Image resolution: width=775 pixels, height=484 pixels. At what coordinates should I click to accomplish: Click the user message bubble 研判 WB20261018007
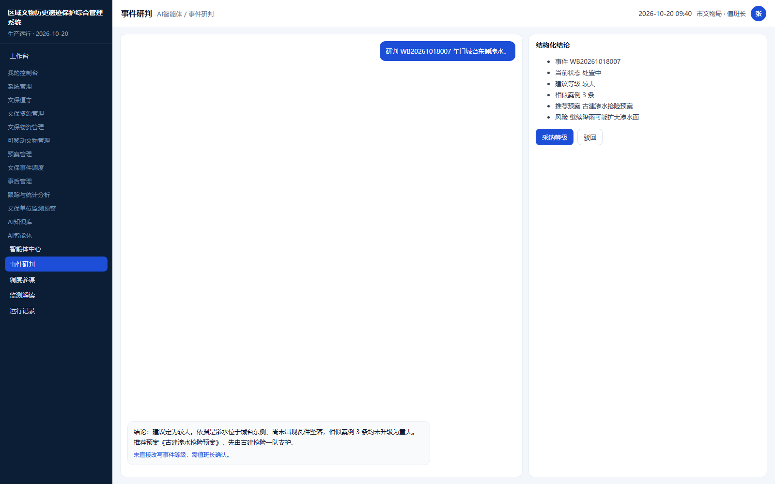pyautogui.click(x=447, y=51)
